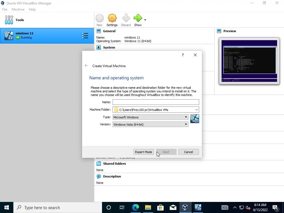Viewport: 284px width, 213px height.
Task: Click the Cancel button
Action: [x=189, y=152]
